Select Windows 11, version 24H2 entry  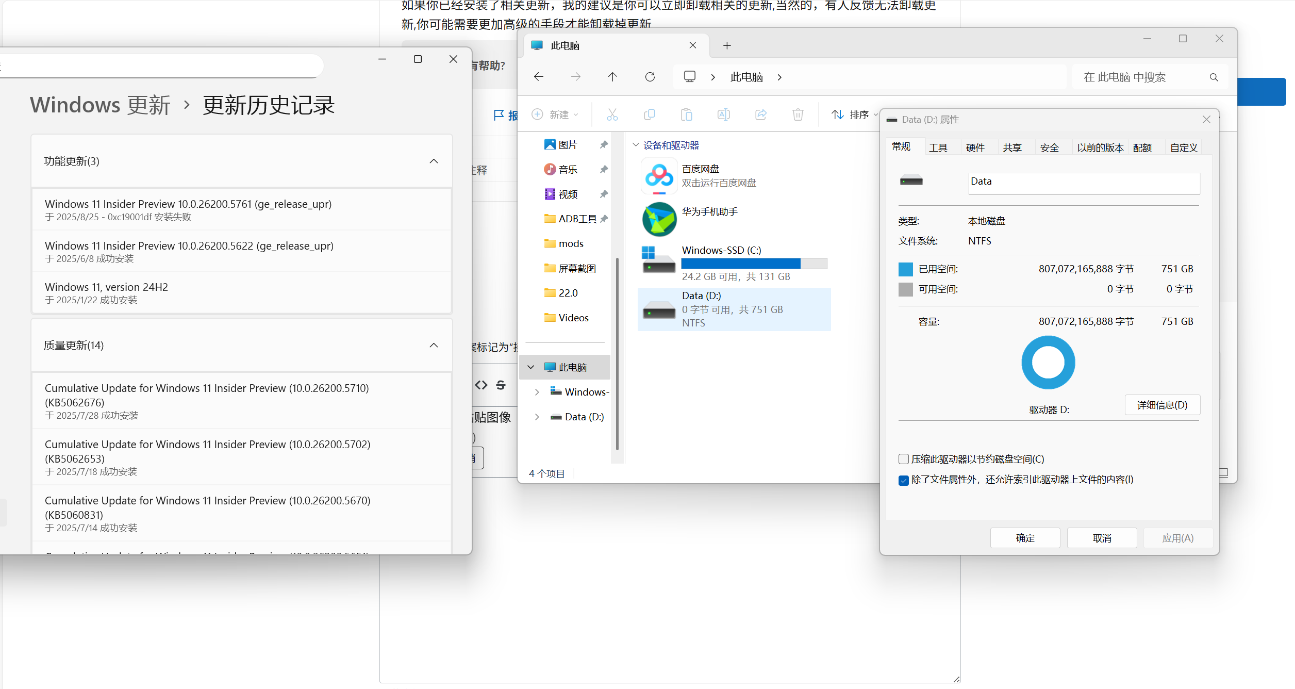pos(242,292)
